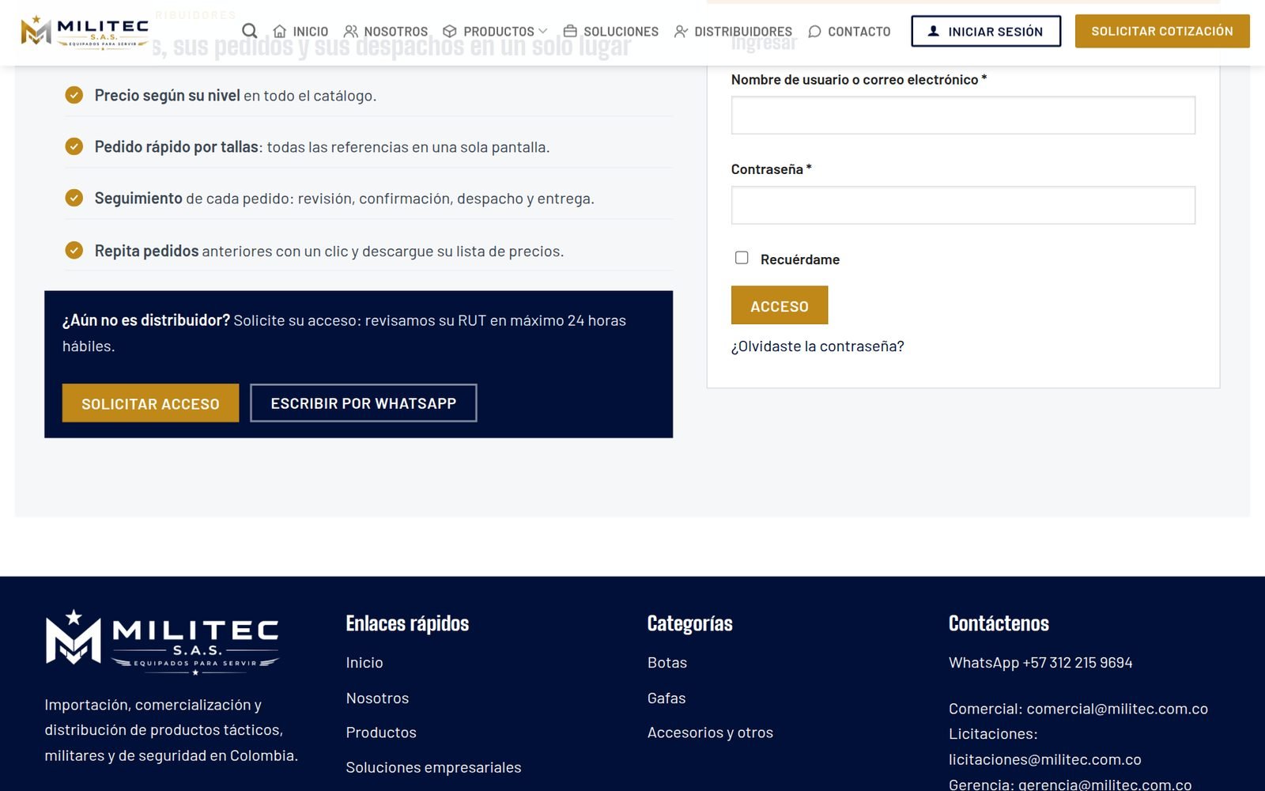Open the footer Productos link
Image resolution: width=1265 pixels, height=791 pixels.
[x=381, y=732]
